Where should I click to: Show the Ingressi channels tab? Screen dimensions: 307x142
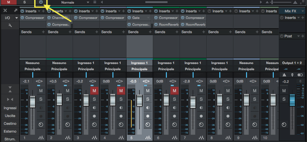[x=10, y=108]
